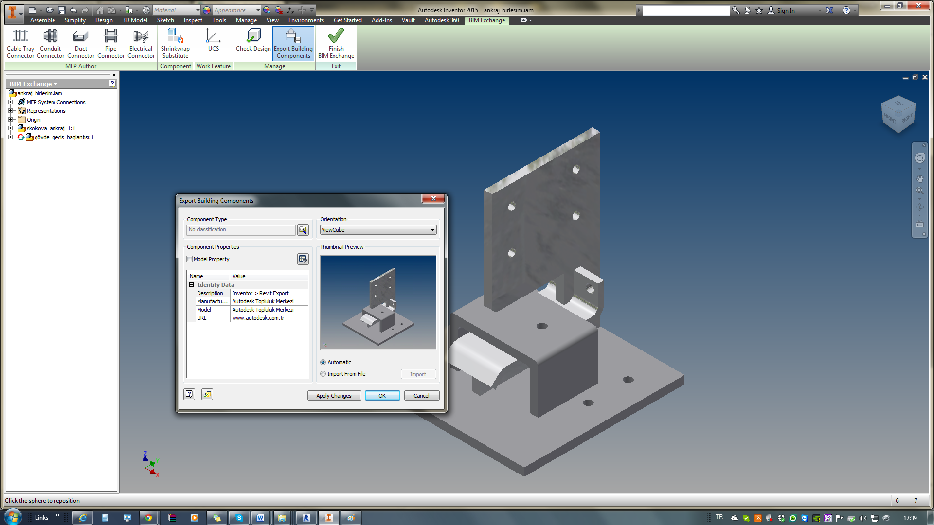
Task: Click the Import button
Action: pos(418,374)
